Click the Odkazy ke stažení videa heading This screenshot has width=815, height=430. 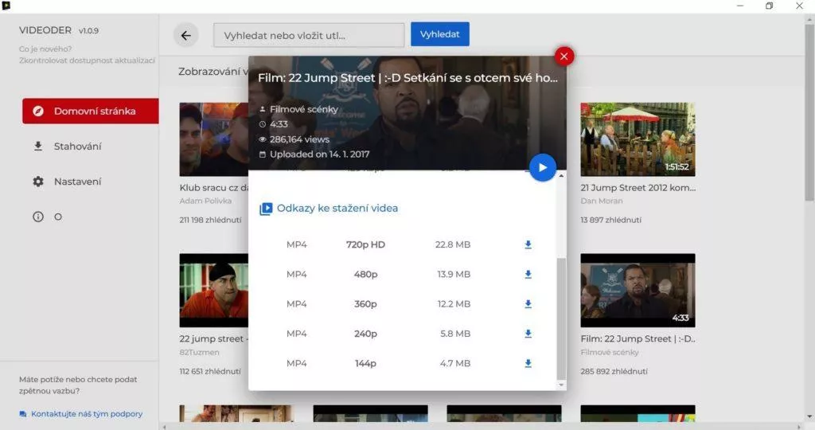point(337,208)
